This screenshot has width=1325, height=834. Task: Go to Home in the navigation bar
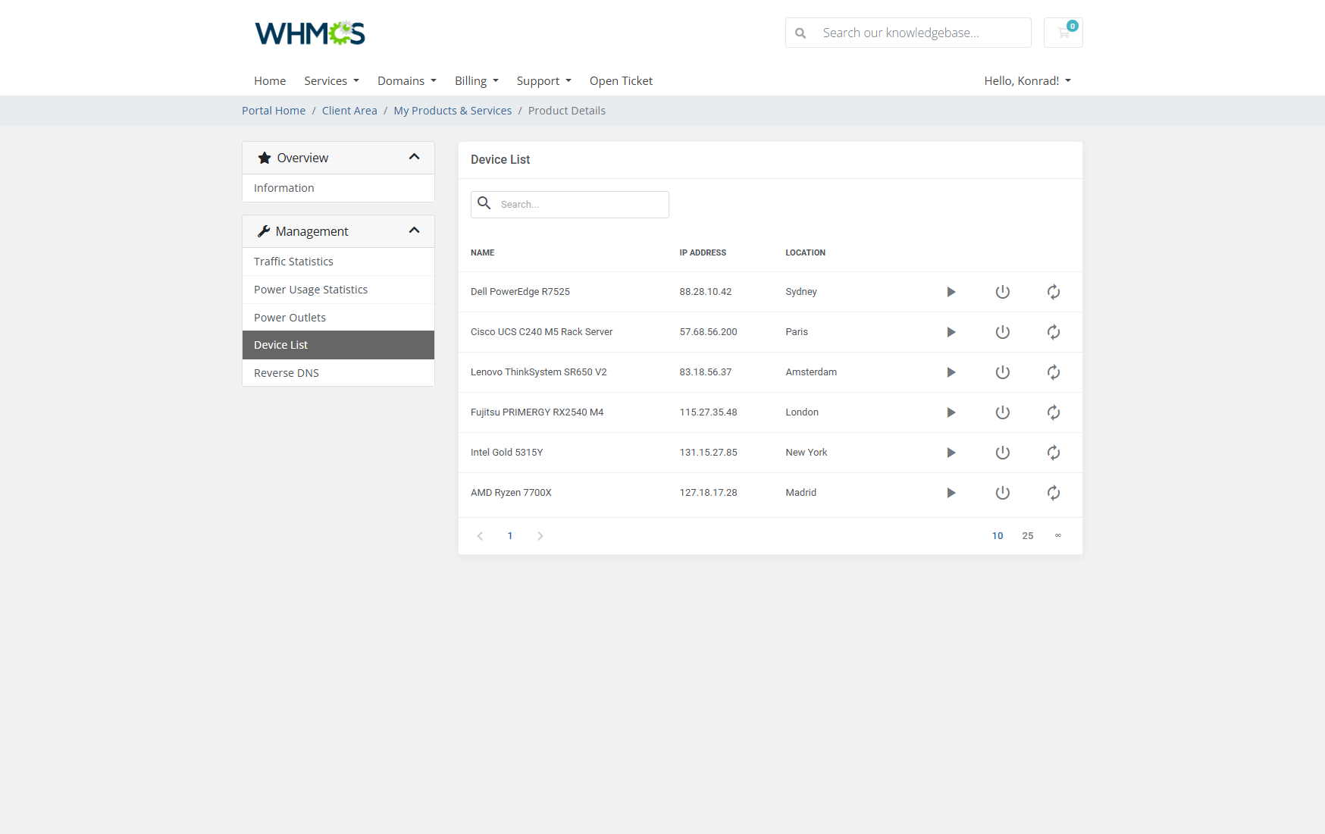270,81
